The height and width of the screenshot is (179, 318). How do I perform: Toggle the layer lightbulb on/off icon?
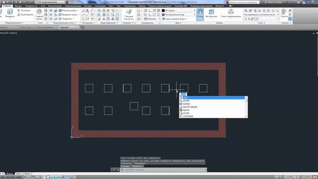(245, 19)
